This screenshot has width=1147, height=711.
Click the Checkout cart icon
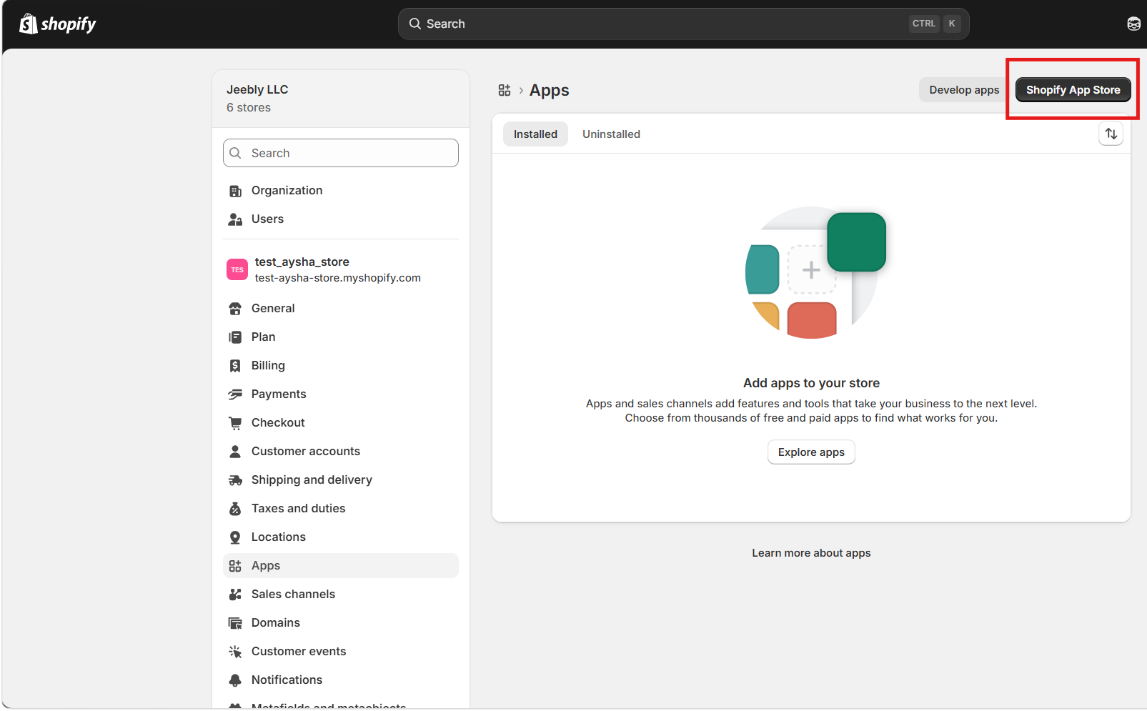coord(235,423)
